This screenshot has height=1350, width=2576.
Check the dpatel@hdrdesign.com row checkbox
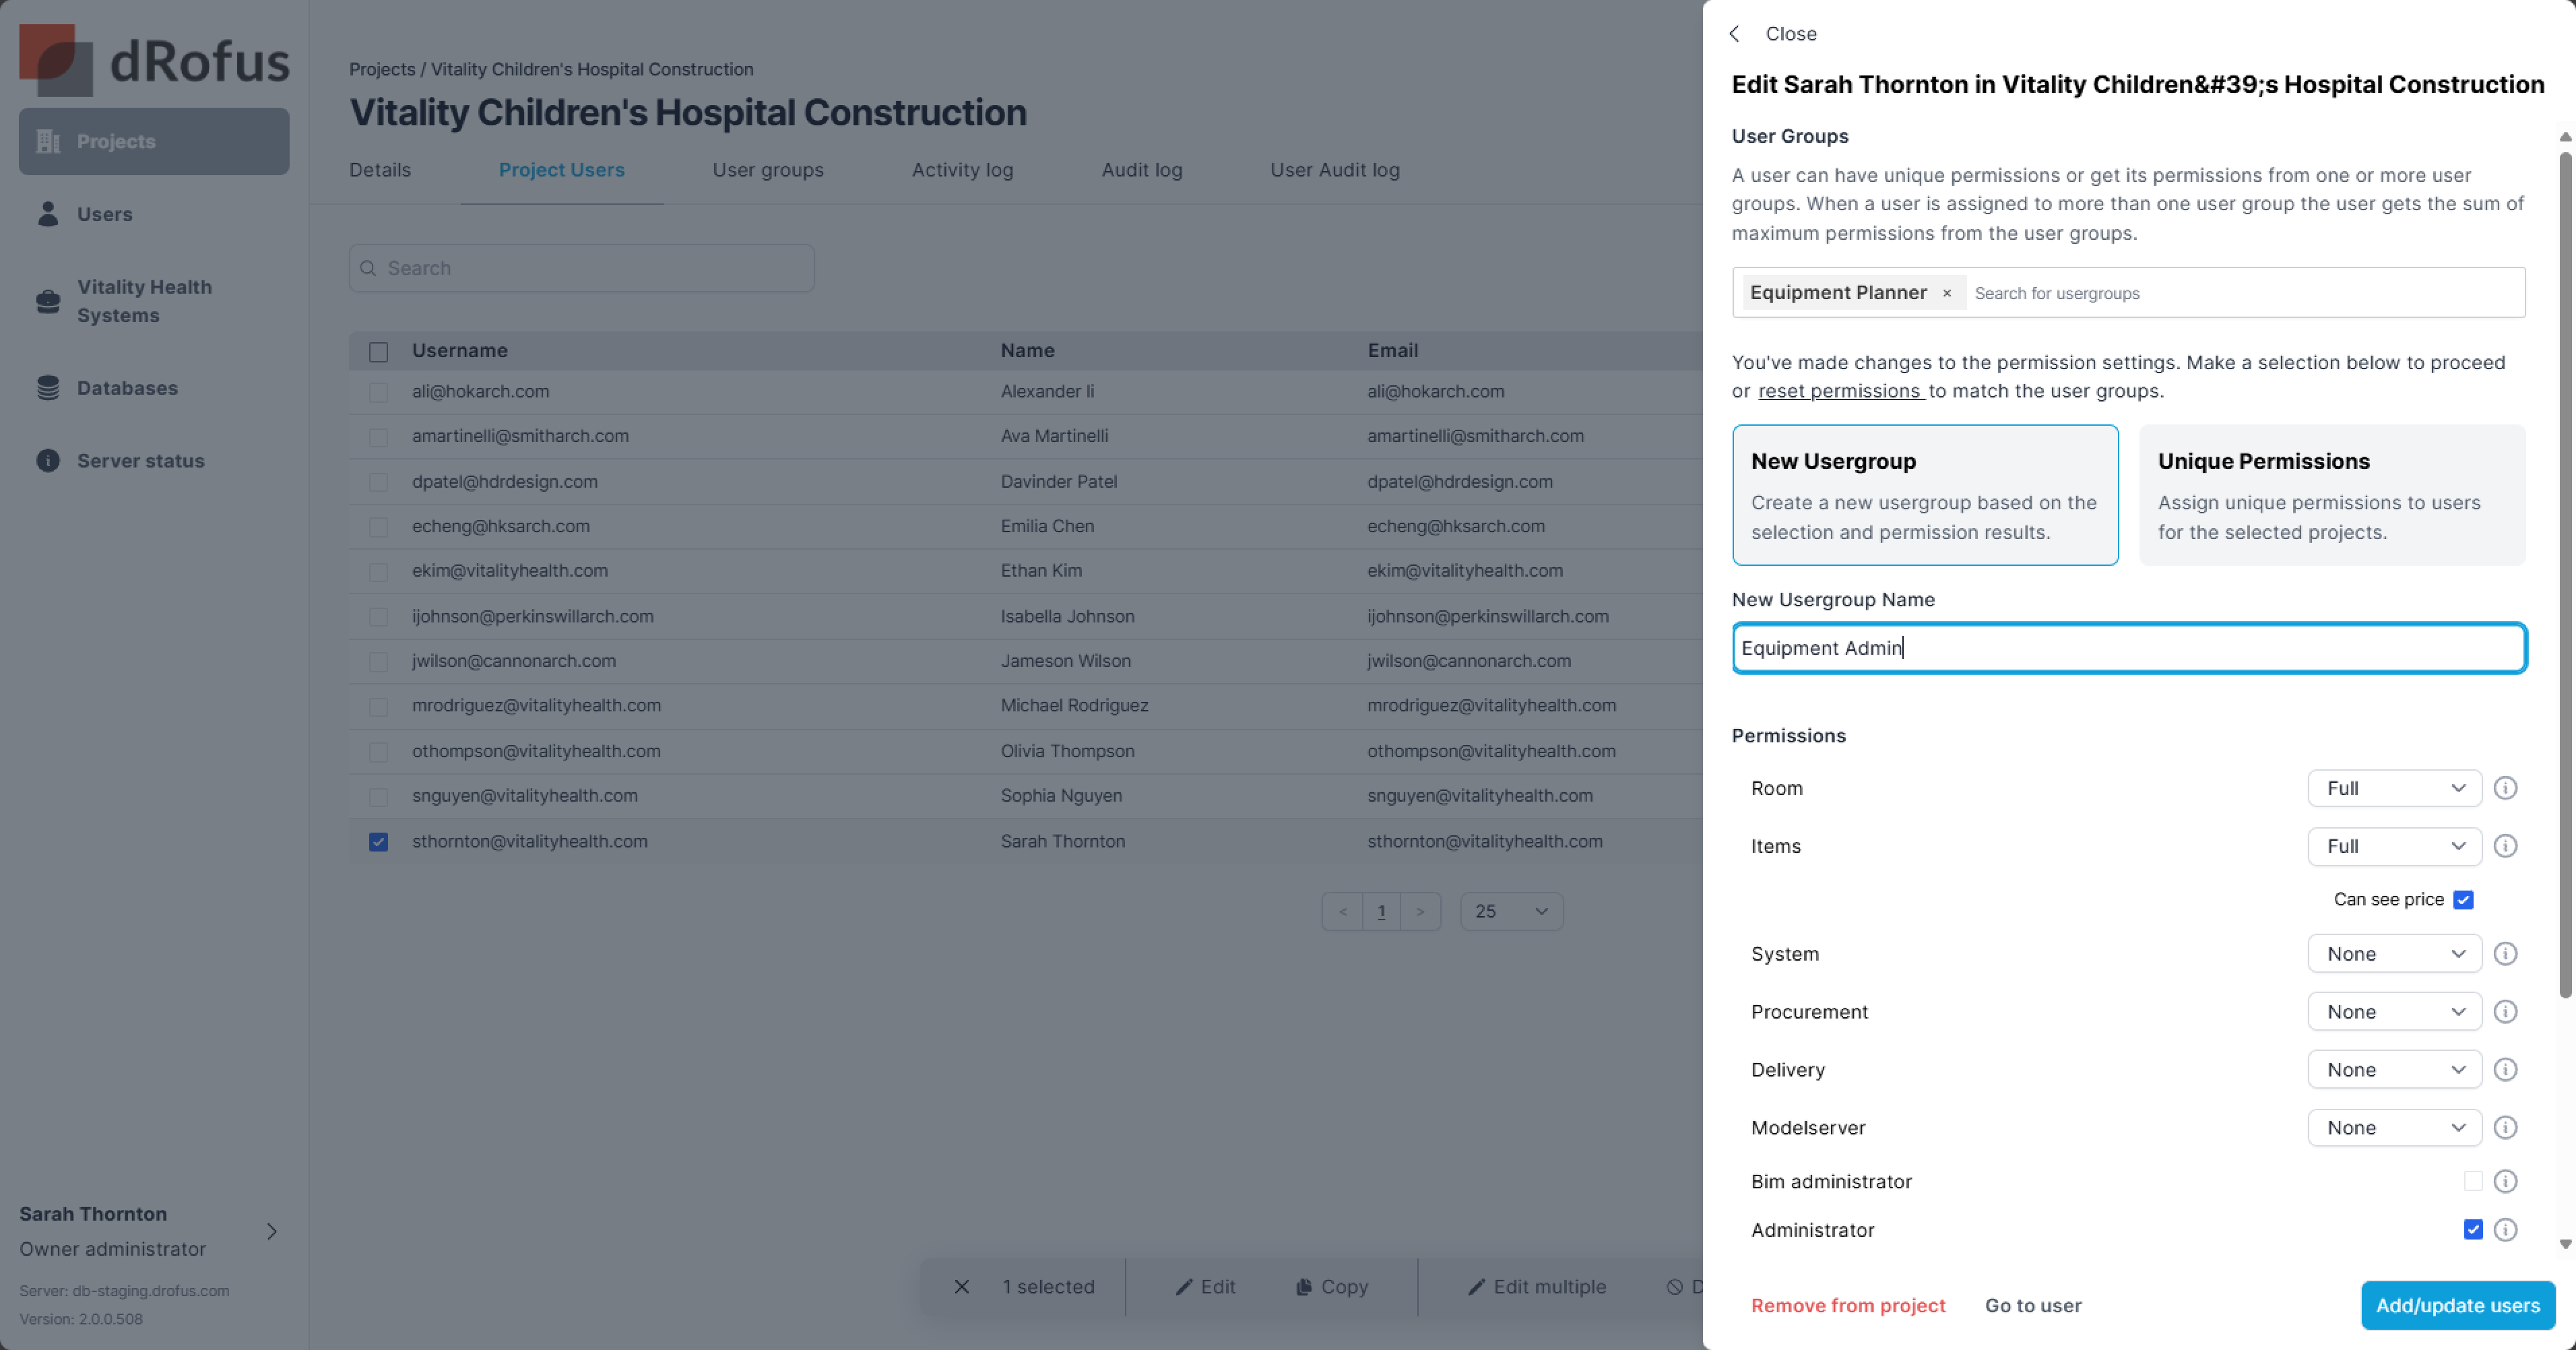tap(378, 482)
